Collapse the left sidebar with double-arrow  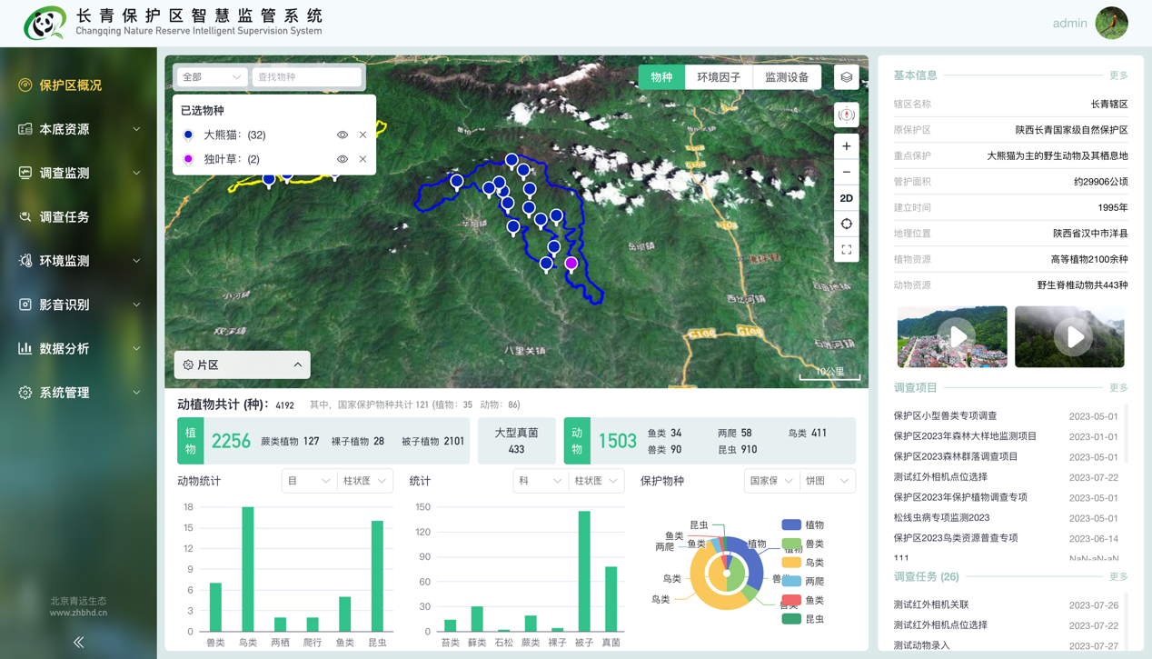pos(79,642)
